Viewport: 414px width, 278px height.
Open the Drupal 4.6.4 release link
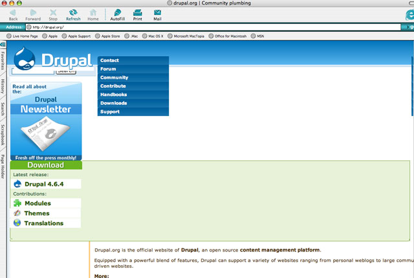44,184
